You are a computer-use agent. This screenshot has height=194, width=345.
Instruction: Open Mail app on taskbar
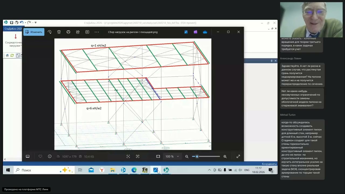click(91, 170)
